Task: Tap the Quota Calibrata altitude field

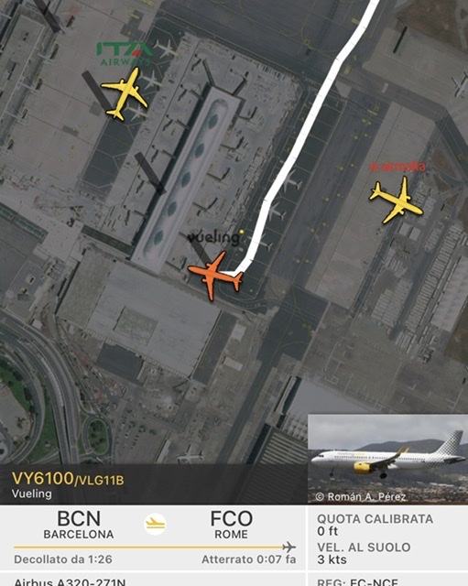Action: (x=375, y=525)
